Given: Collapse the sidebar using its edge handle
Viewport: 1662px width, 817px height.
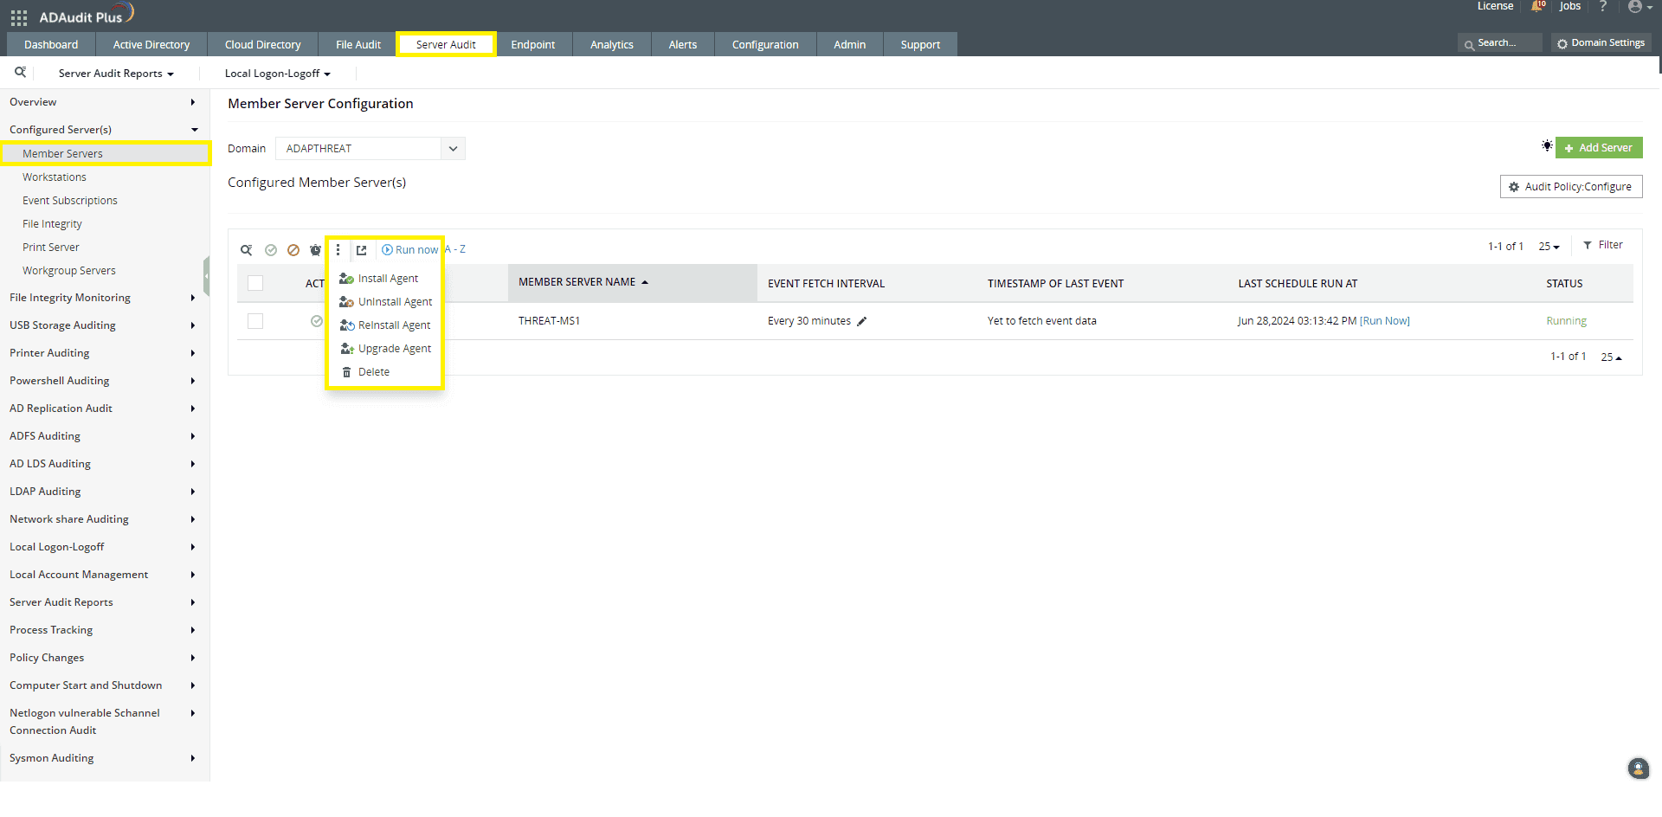Looking at the screenshot, I should [x=206, y=277].
